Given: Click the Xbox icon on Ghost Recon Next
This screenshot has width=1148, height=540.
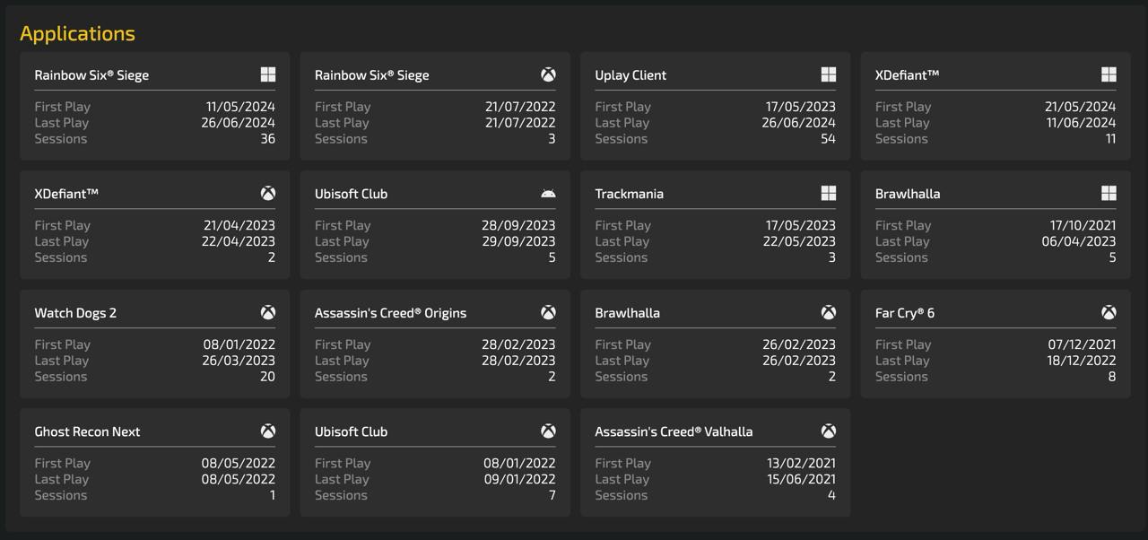Looking at the screenshot, I should tap(267, 431).
